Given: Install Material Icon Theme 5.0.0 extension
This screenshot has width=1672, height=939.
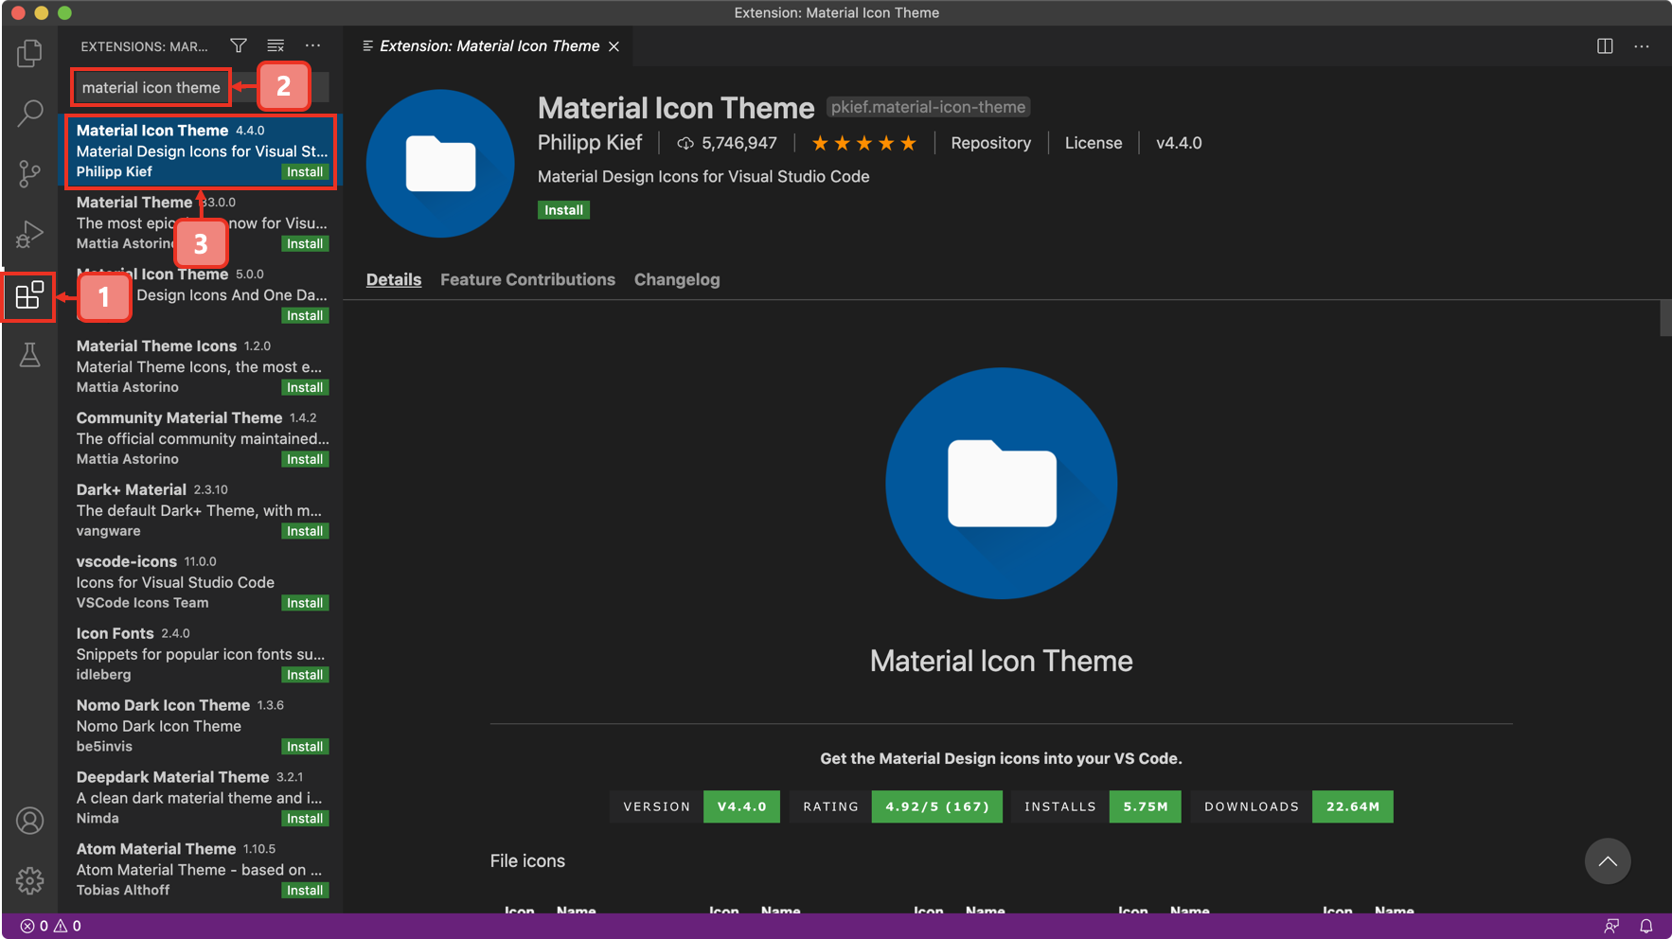Looking at the screenshot, I should click(305, 316).
